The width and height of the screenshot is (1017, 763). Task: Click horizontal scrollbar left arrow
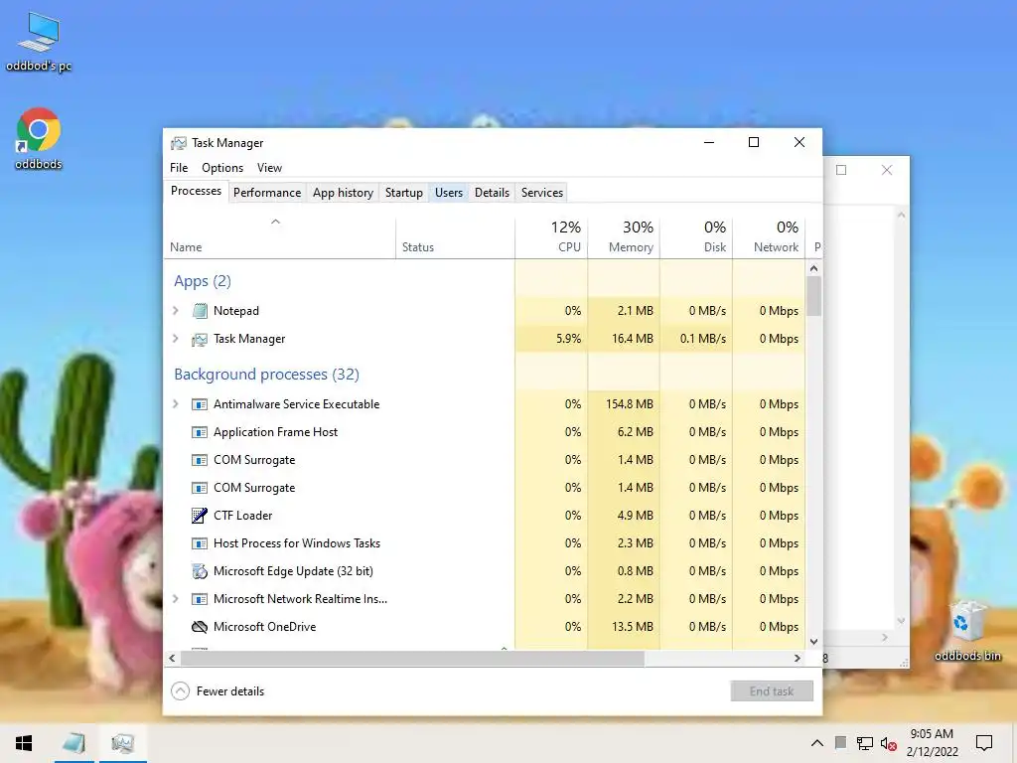pos(172,658)
